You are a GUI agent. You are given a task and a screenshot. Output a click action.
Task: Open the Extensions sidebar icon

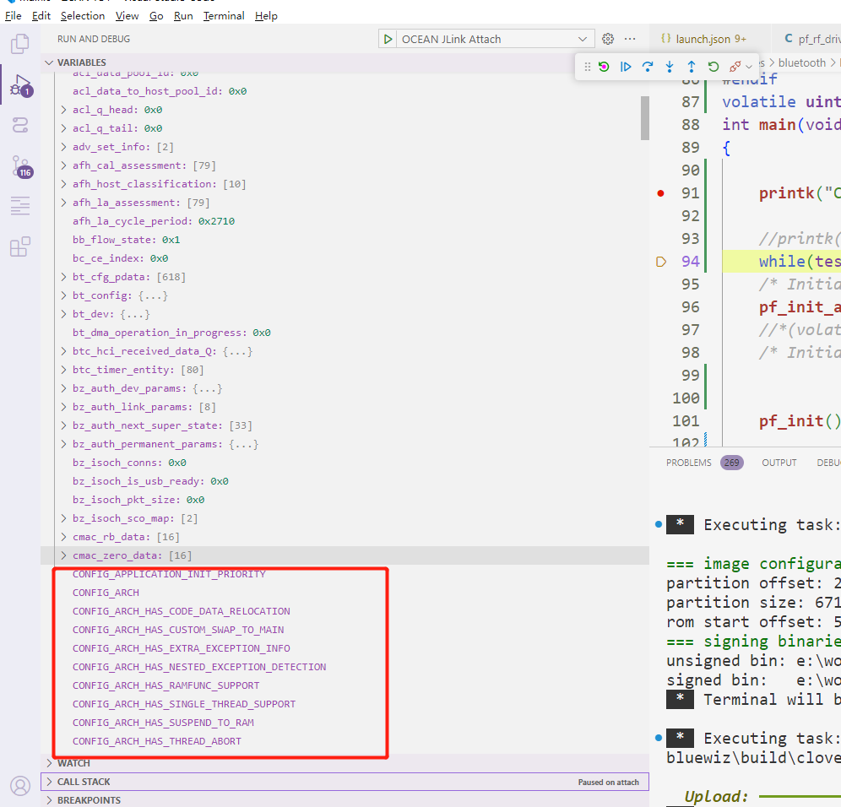click(x=19, y=247)
